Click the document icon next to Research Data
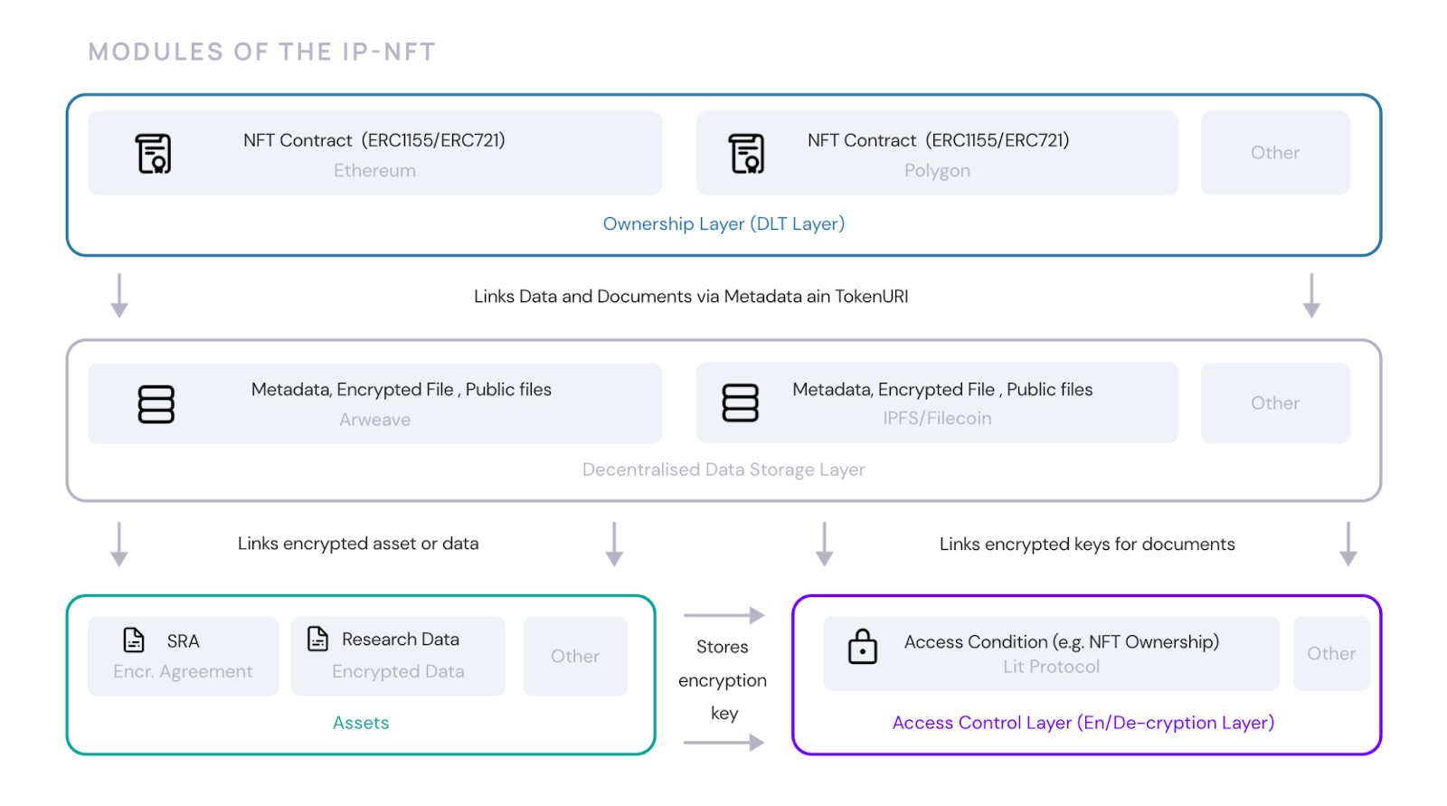The height and width of the screenshot is (806, 1447). 317,639
